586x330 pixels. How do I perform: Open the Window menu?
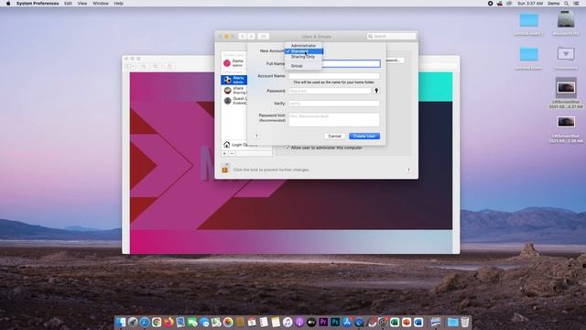[x=101, y=4]
